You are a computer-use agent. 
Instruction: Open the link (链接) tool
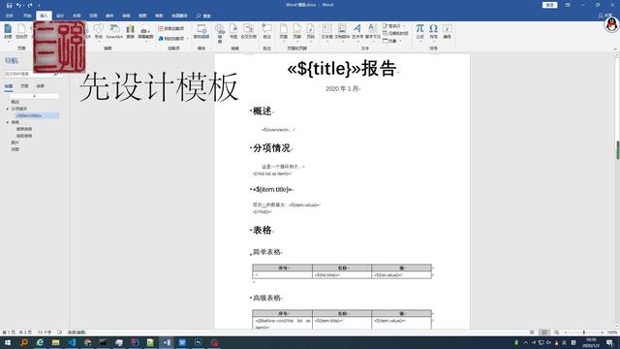220,33
